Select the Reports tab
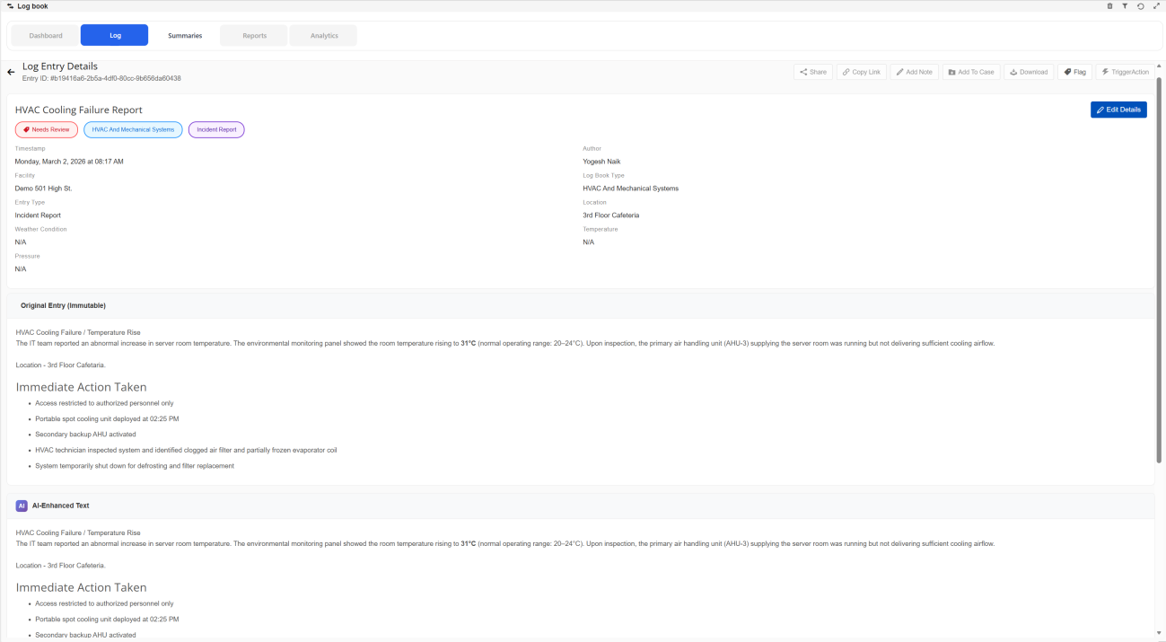Screen dimensions: 1166x642 pyautogui.click(x=254, y=36)
